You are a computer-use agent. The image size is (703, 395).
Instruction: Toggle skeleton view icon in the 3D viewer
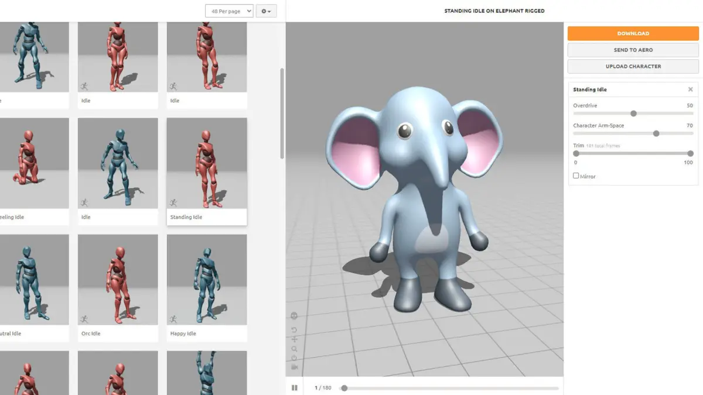pyautogui.click(x=294, y=316)
